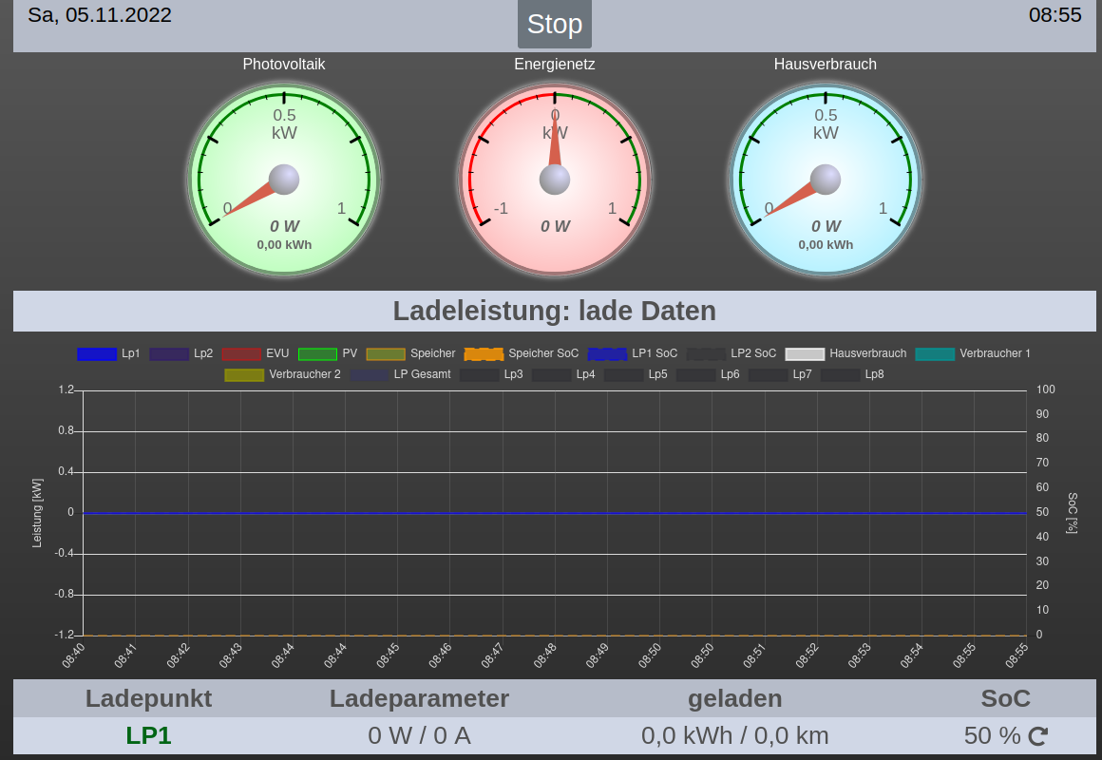Click the Speicher legend color swatch
The image size is (1102, 760).
386,353
